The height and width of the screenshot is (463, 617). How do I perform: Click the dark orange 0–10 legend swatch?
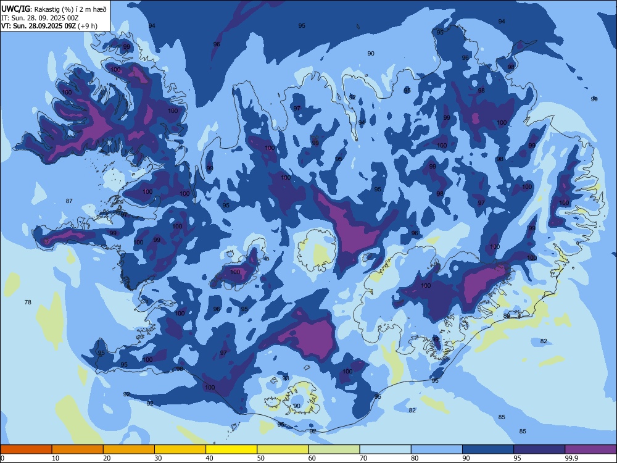click(26, 449)
